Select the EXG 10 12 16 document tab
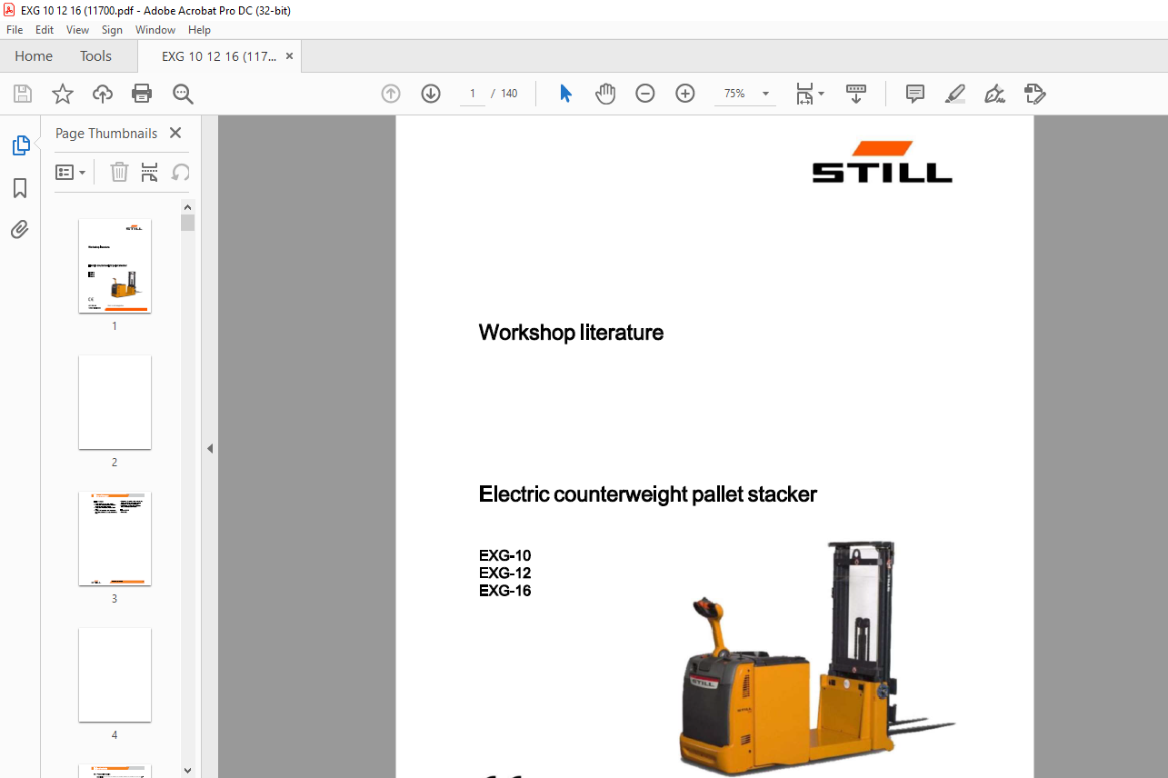1168x778 pixels. (x=219, y=56)
